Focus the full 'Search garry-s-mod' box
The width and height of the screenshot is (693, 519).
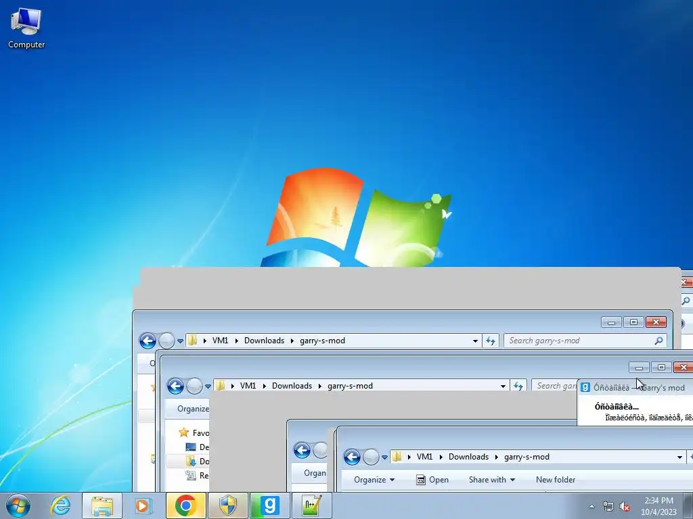[x=585, y=341]
